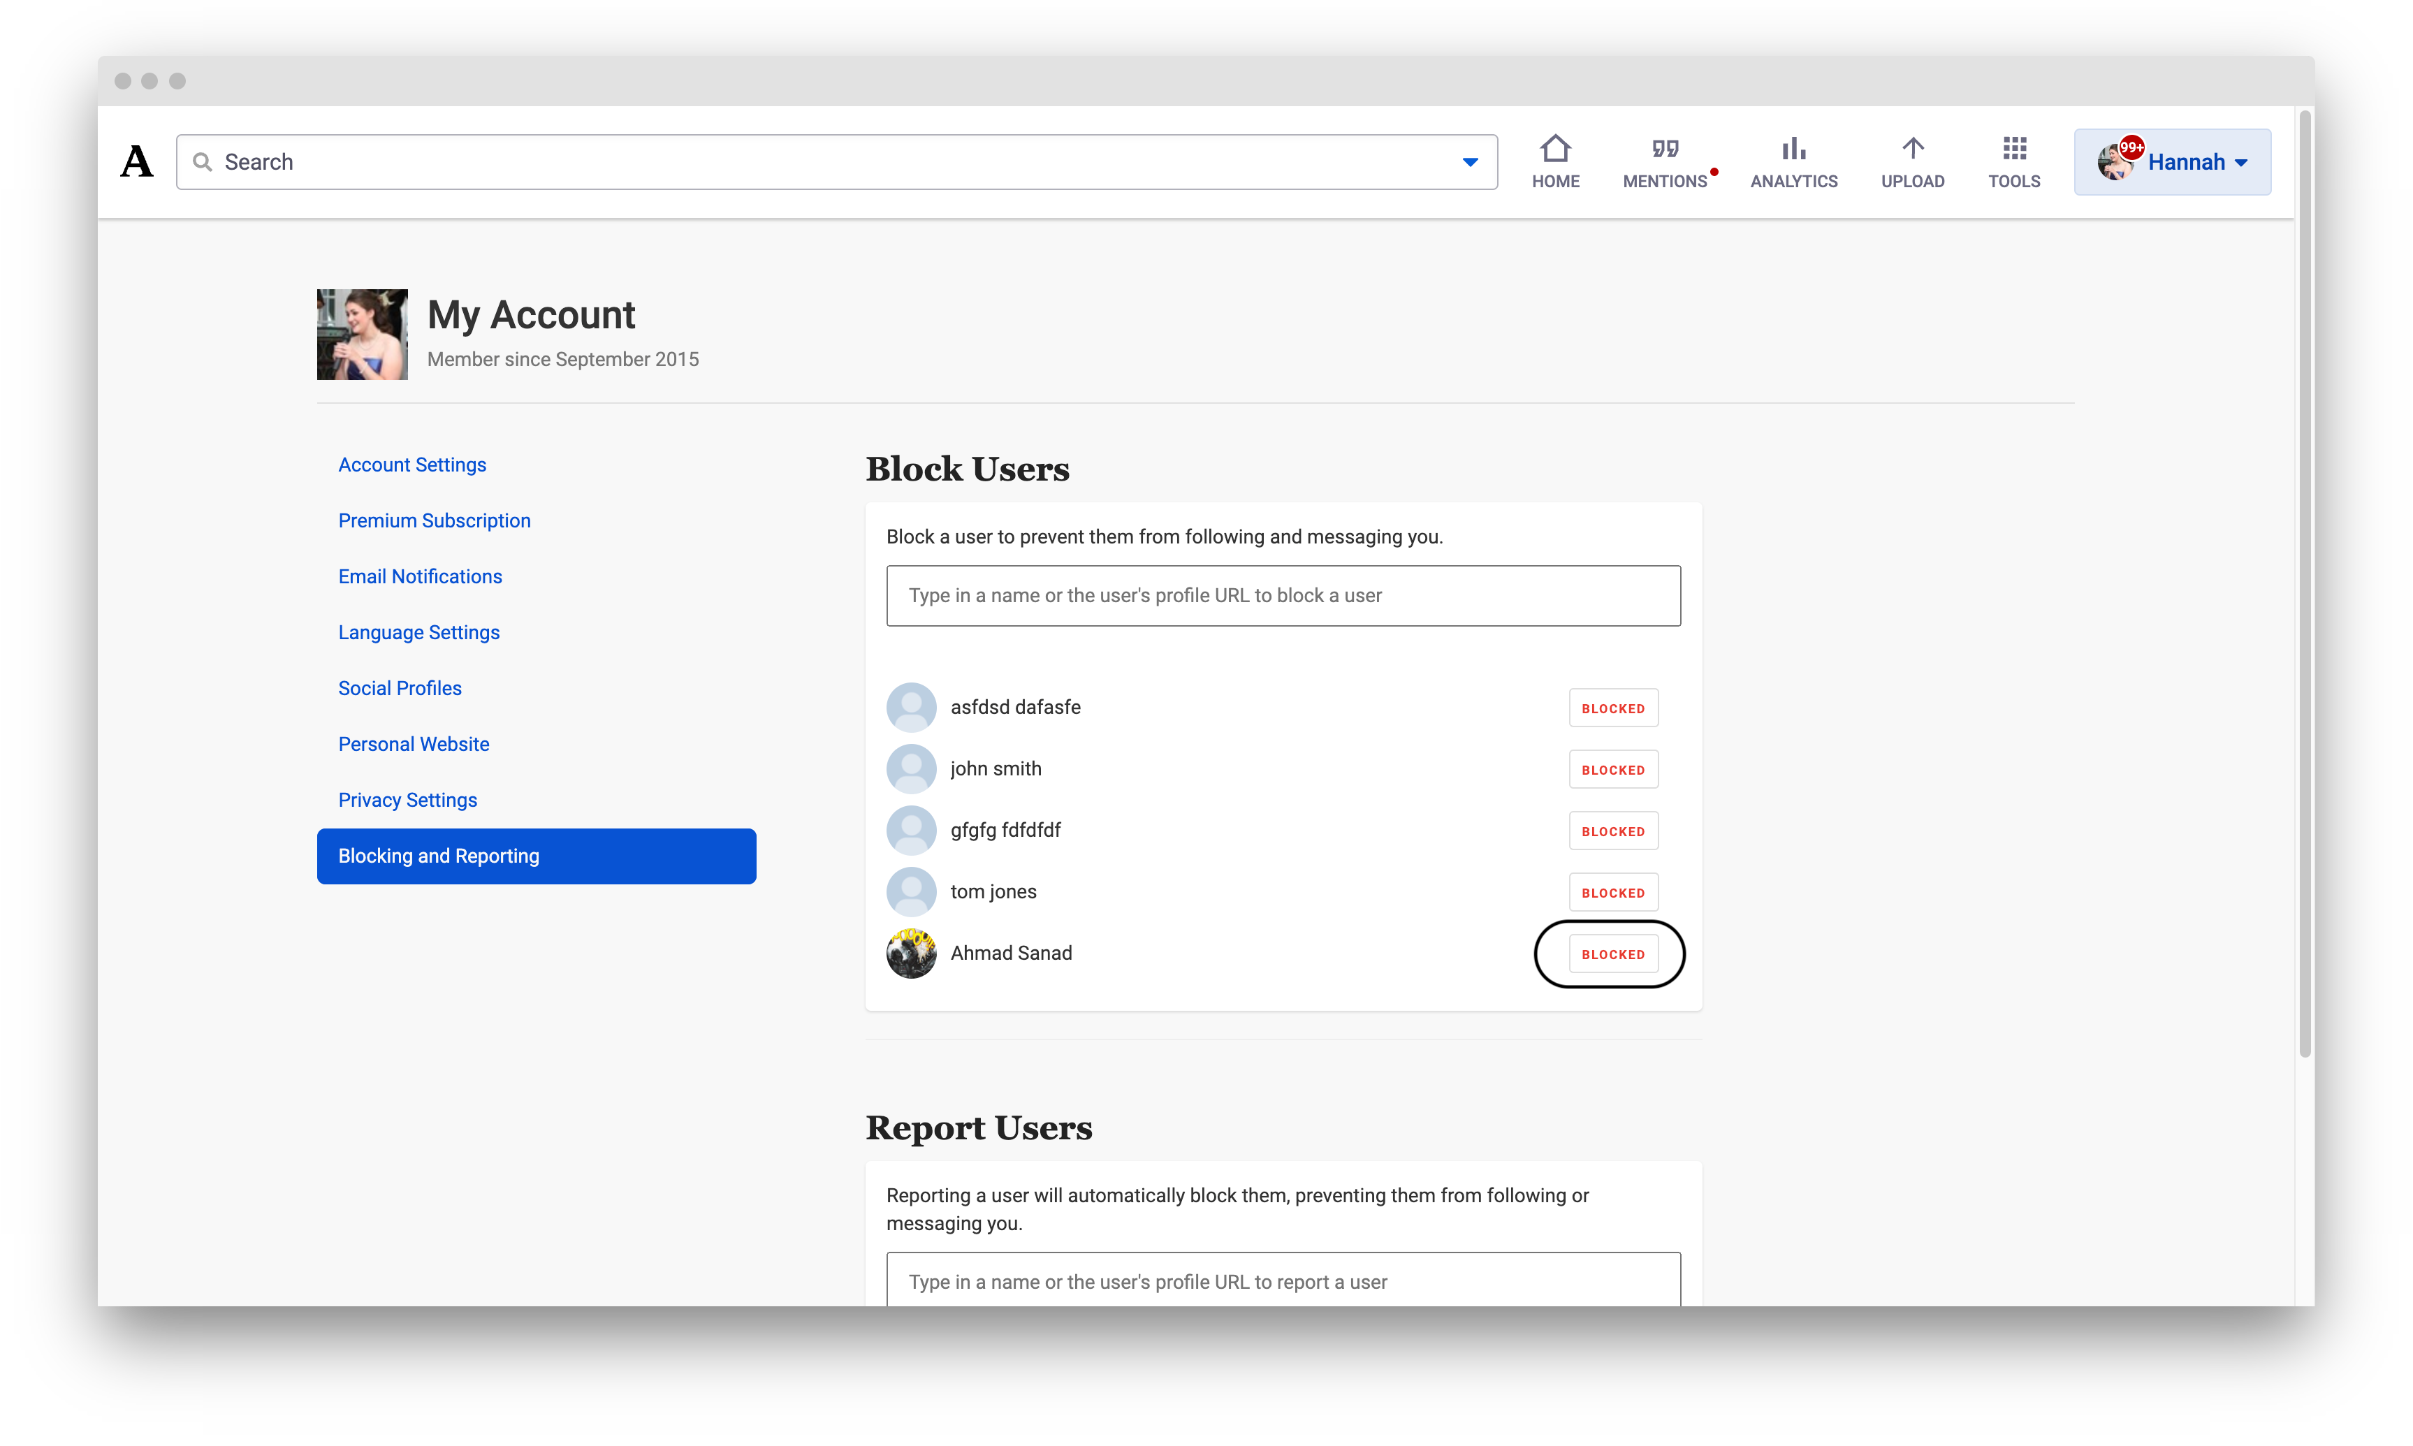The image size is (2413, 1446).
Task: Click Ahmad Sanad's profile picture
Action: coord(911,953)
